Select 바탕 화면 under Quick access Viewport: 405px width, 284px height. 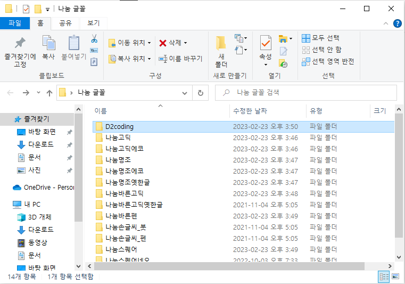(x=36, y=132)
